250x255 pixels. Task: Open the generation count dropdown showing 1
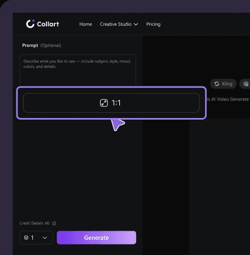tap(36, 238)
